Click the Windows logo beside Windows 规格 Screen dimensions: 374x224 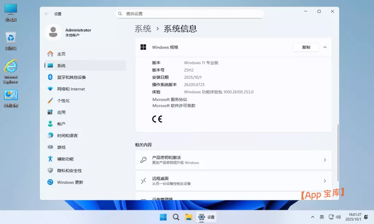tap(143, 47)
